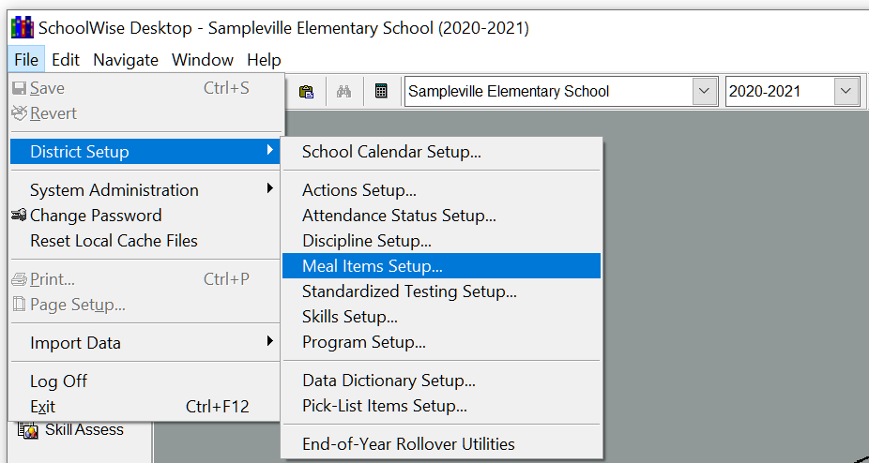Click Exit in the File menu
The height and width of the screenshot is (463, 869).
point(145,407)
